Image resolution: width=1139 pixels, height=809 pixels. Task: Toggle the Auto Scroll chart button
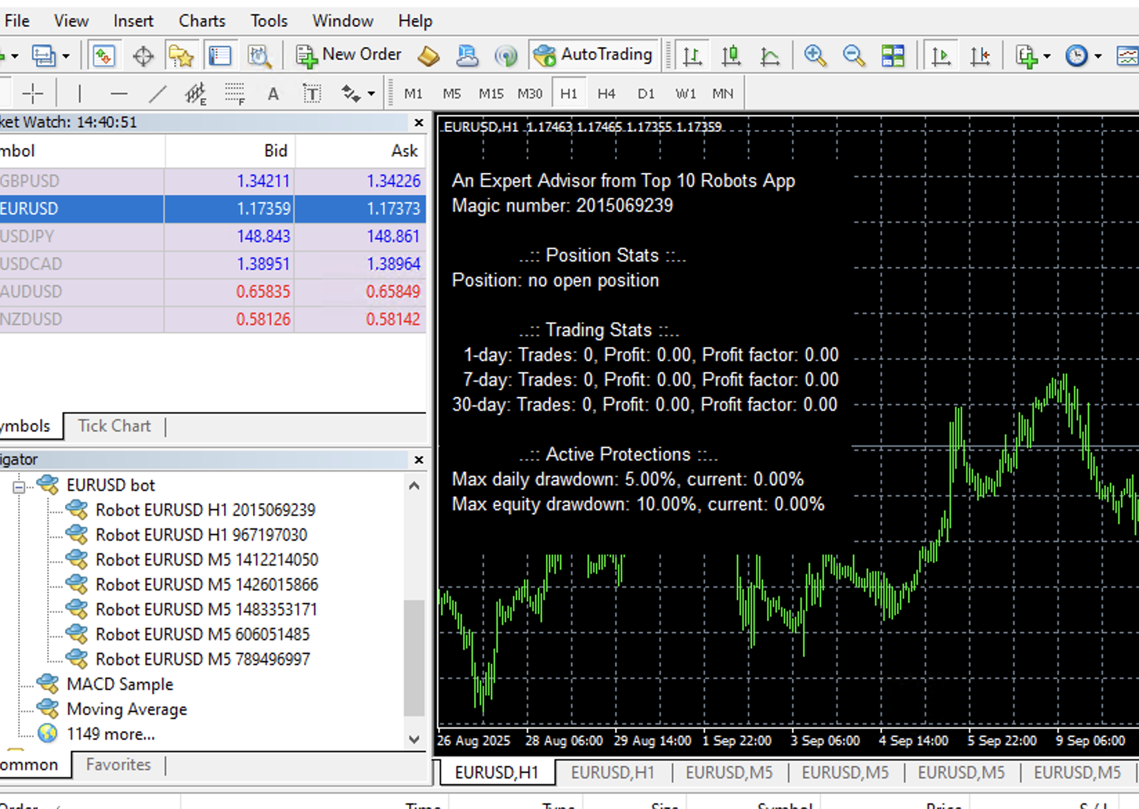tap(941, 55)
